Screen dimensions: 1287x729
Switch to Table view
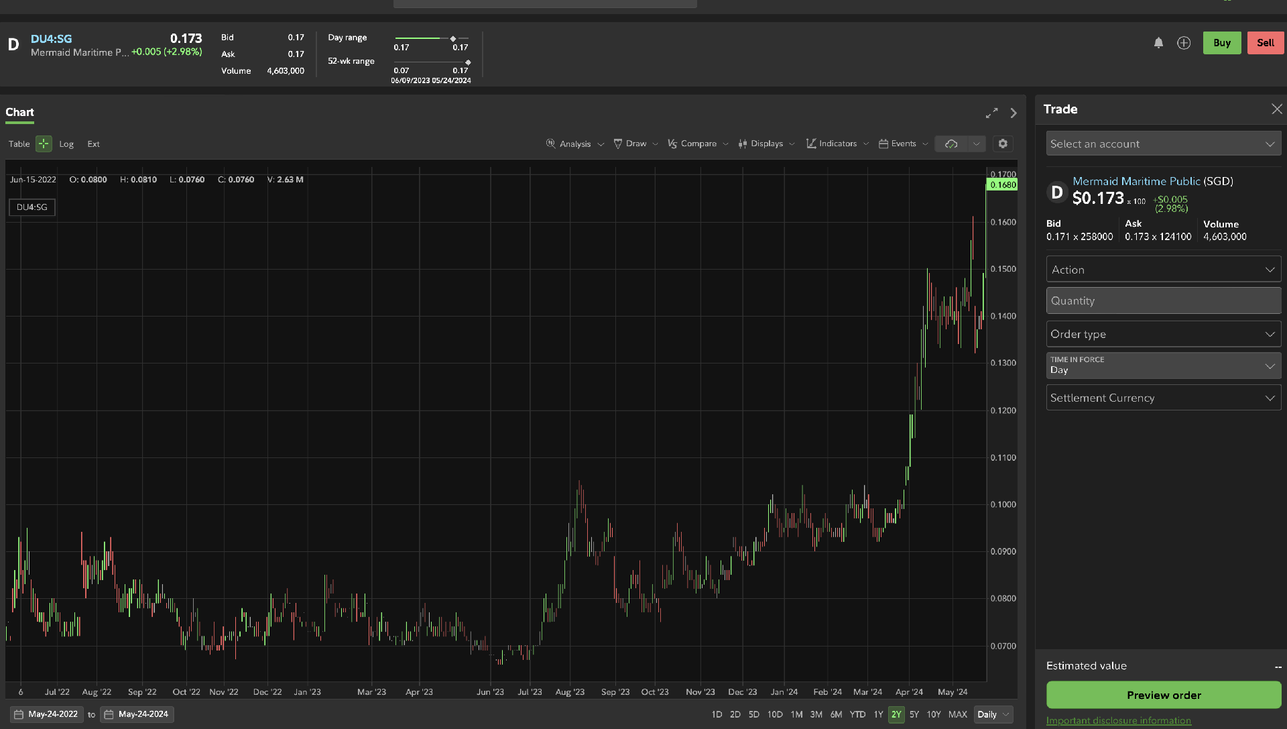[x=19, y=144]
